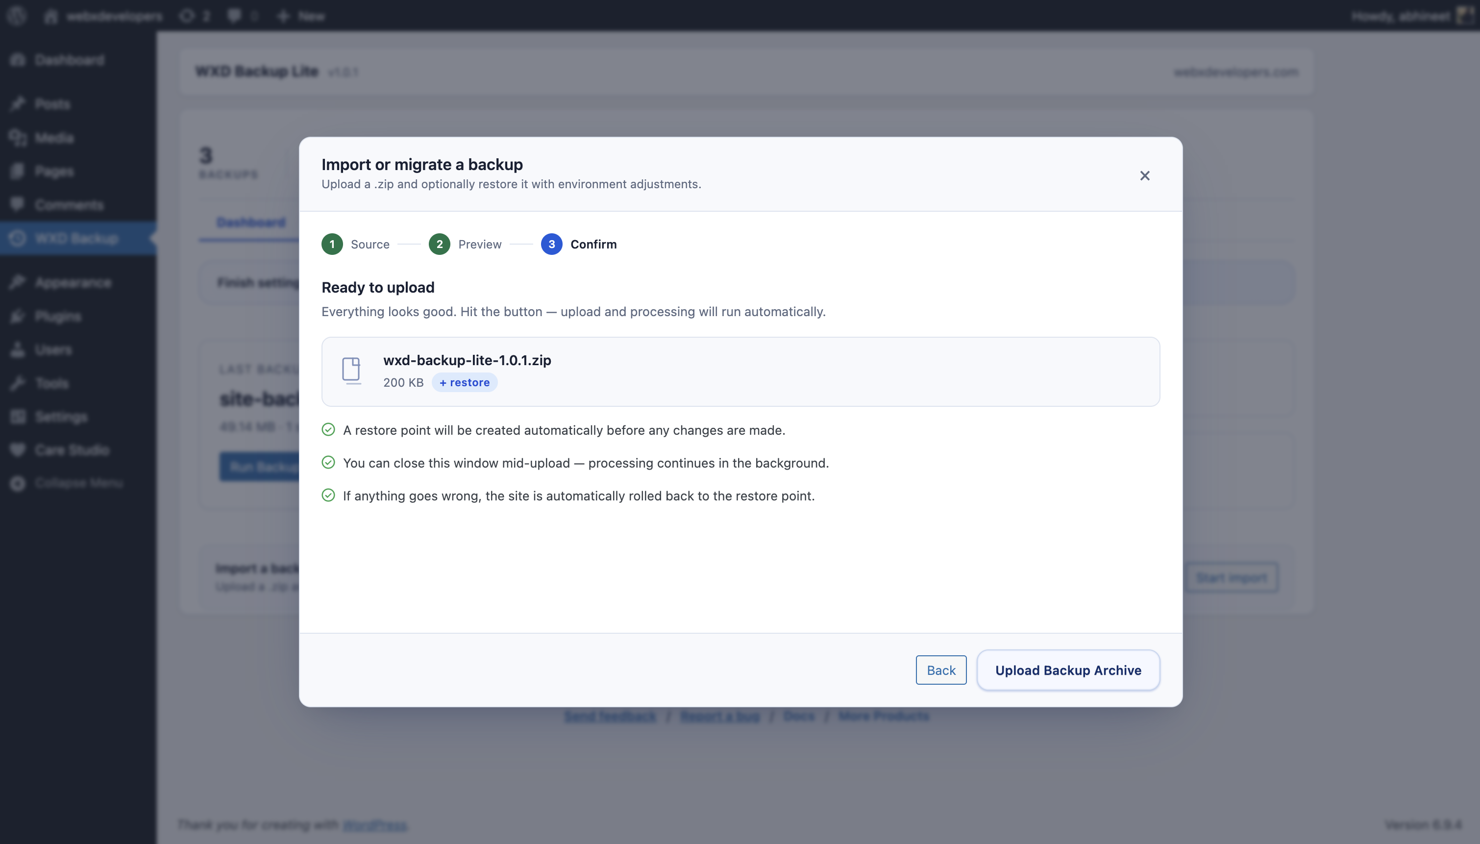Open Media in the WordPress sidebar
The image size is (1480, 844).
(x=77, y=137)
